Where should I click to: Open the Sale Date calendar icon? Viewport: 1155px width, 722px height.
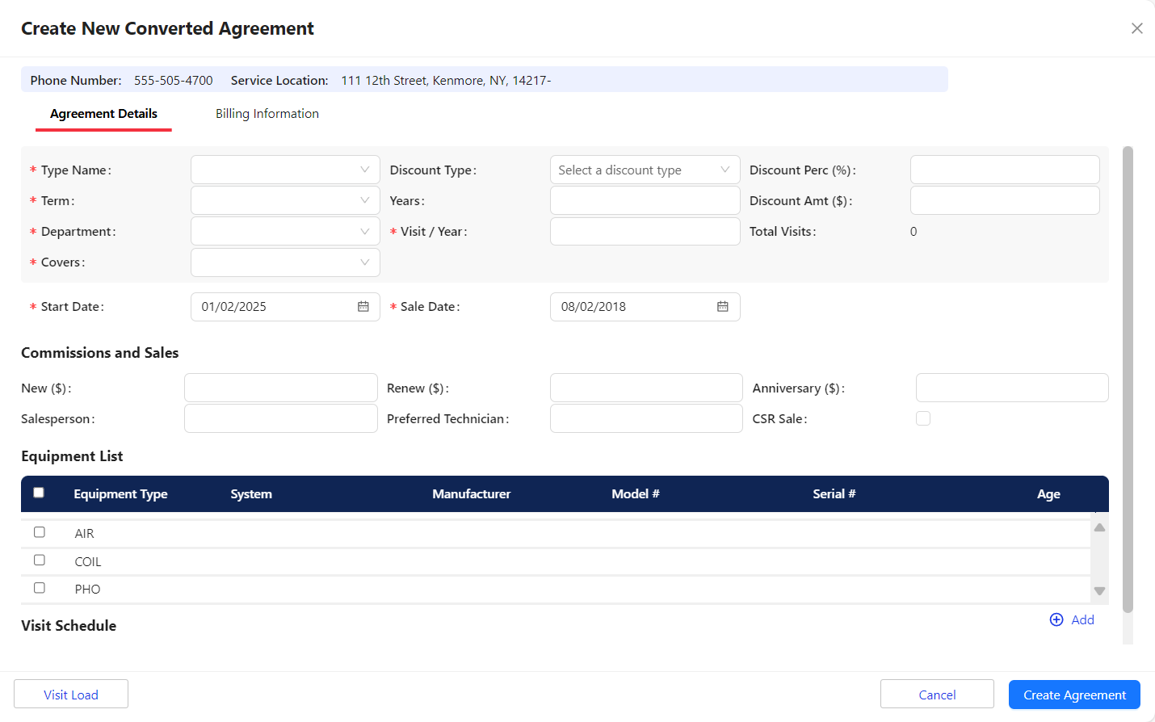[x=723, y=307]
